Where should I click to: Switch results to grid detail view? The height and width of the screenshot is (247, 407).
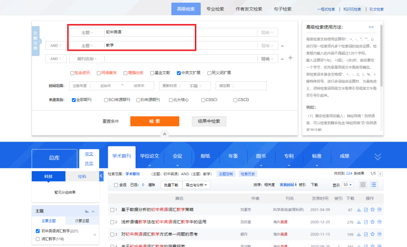[363, 185]
